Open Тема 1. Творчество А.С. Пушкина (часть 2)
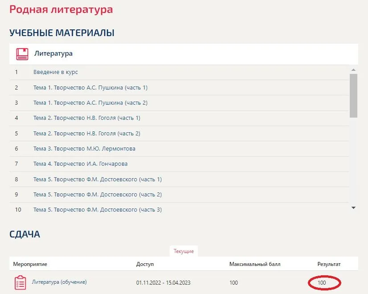The height and width of the screenshot is (294, 368). tap(90, 103)
